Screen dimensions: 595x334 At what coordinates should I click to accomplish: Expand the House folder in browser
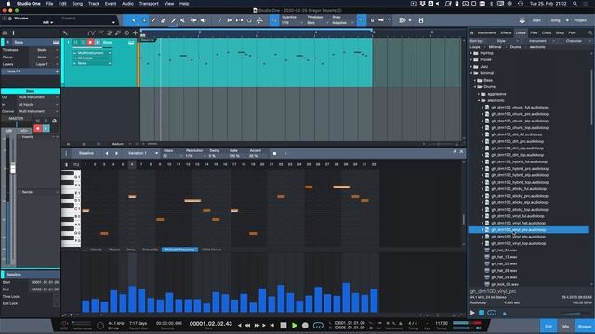[472, 59]
